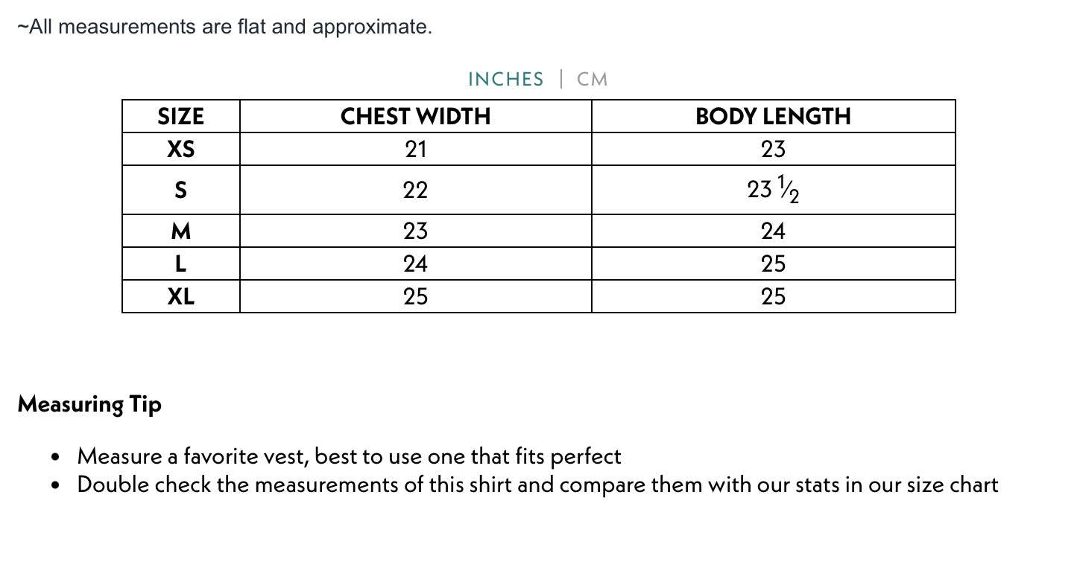Select the M size row label

point(180,231)
